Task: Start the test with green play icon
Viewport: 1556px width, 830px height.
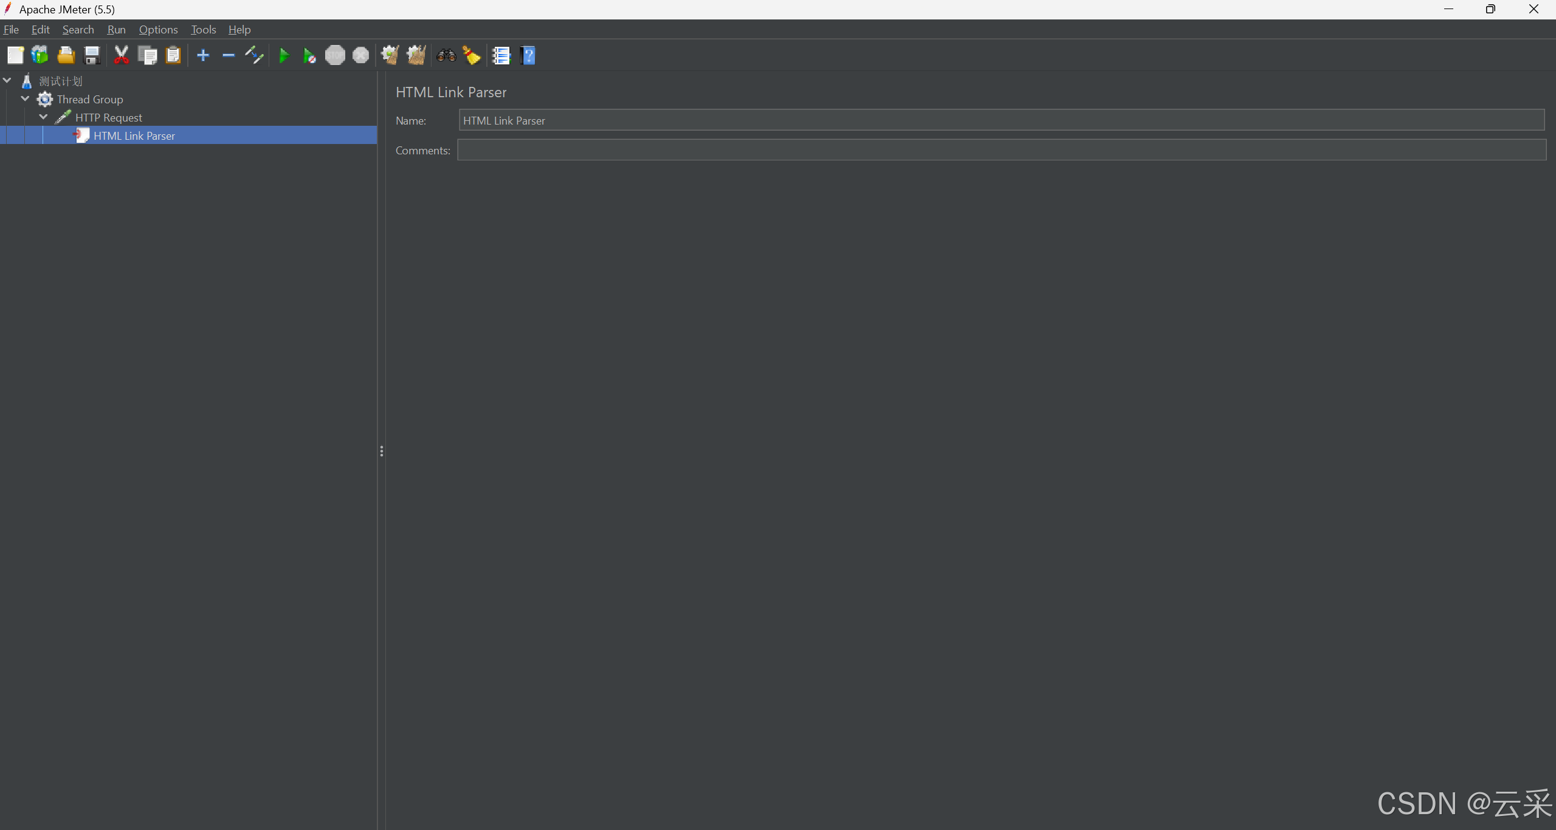Action: [284, 56]
